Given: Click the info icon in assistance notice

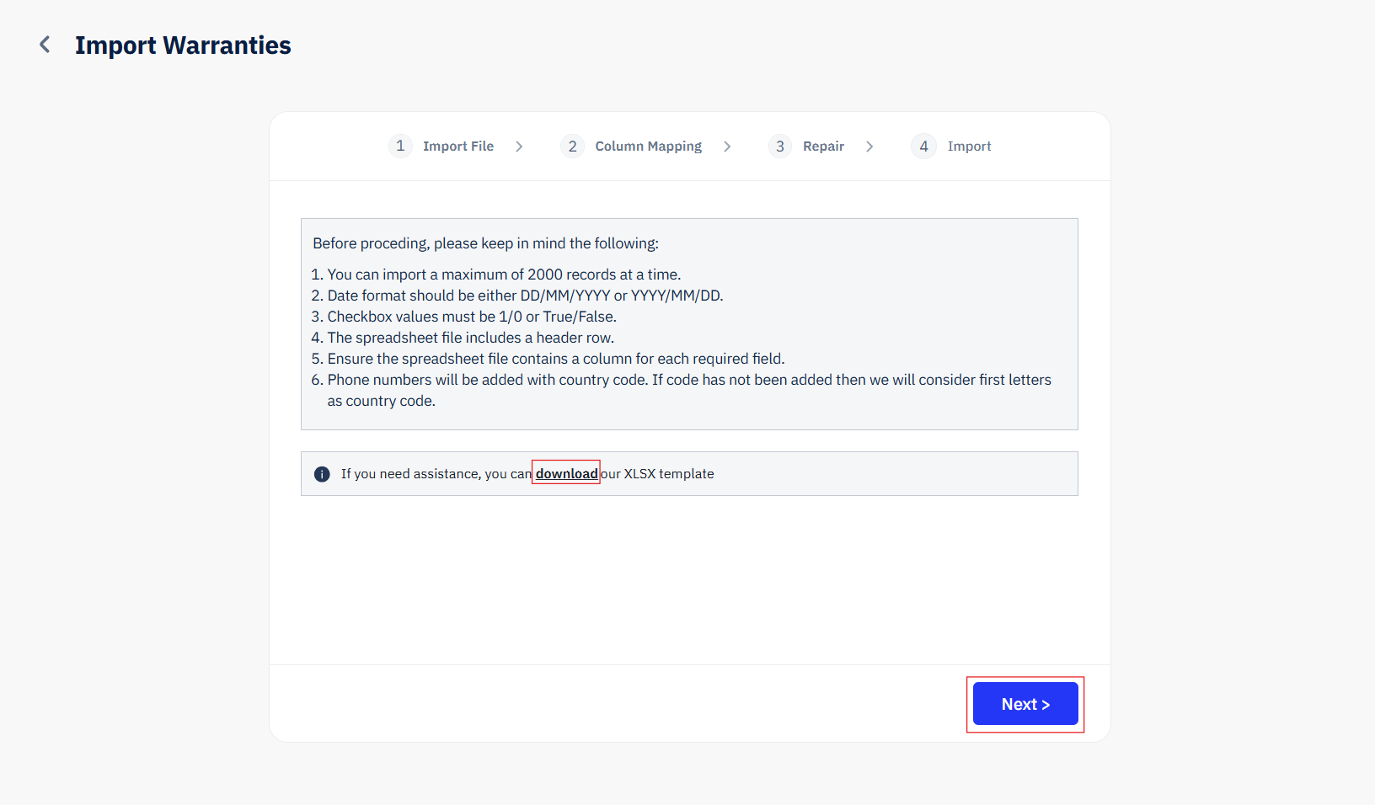Looking at the screenshot, I should tap(322, 474).
